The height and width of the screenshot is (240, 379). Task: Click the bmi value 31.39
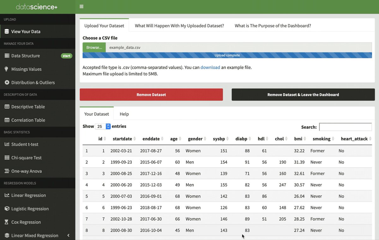click(299, 162)
